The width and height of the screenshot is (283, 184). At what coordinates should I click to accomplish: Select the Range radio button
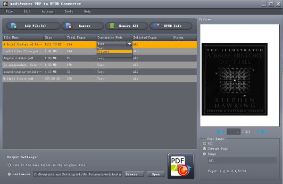[205, 154]
